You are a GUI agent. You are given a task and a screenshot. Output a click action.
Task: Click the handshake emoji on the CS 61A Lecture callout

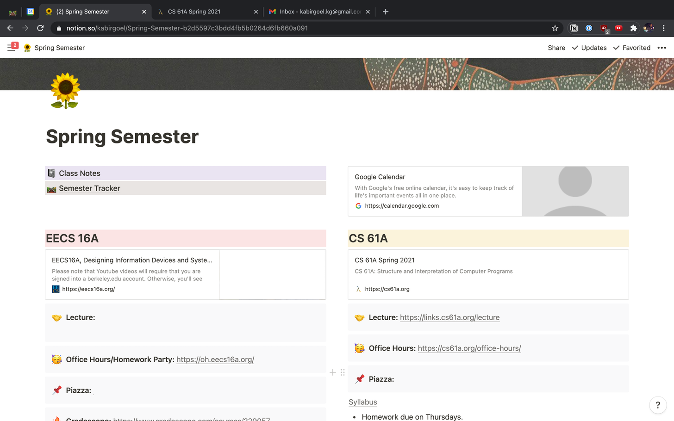coord(360,318)
